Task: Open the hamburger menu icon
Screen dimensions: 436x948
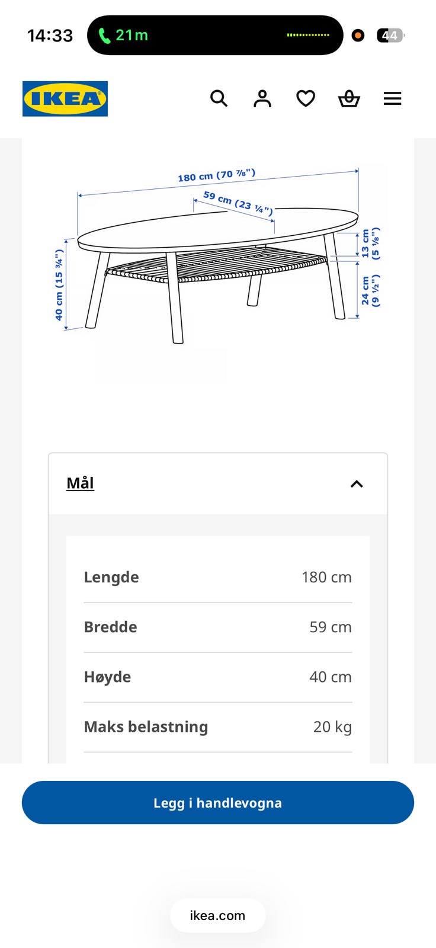Action: click(392, 98)
